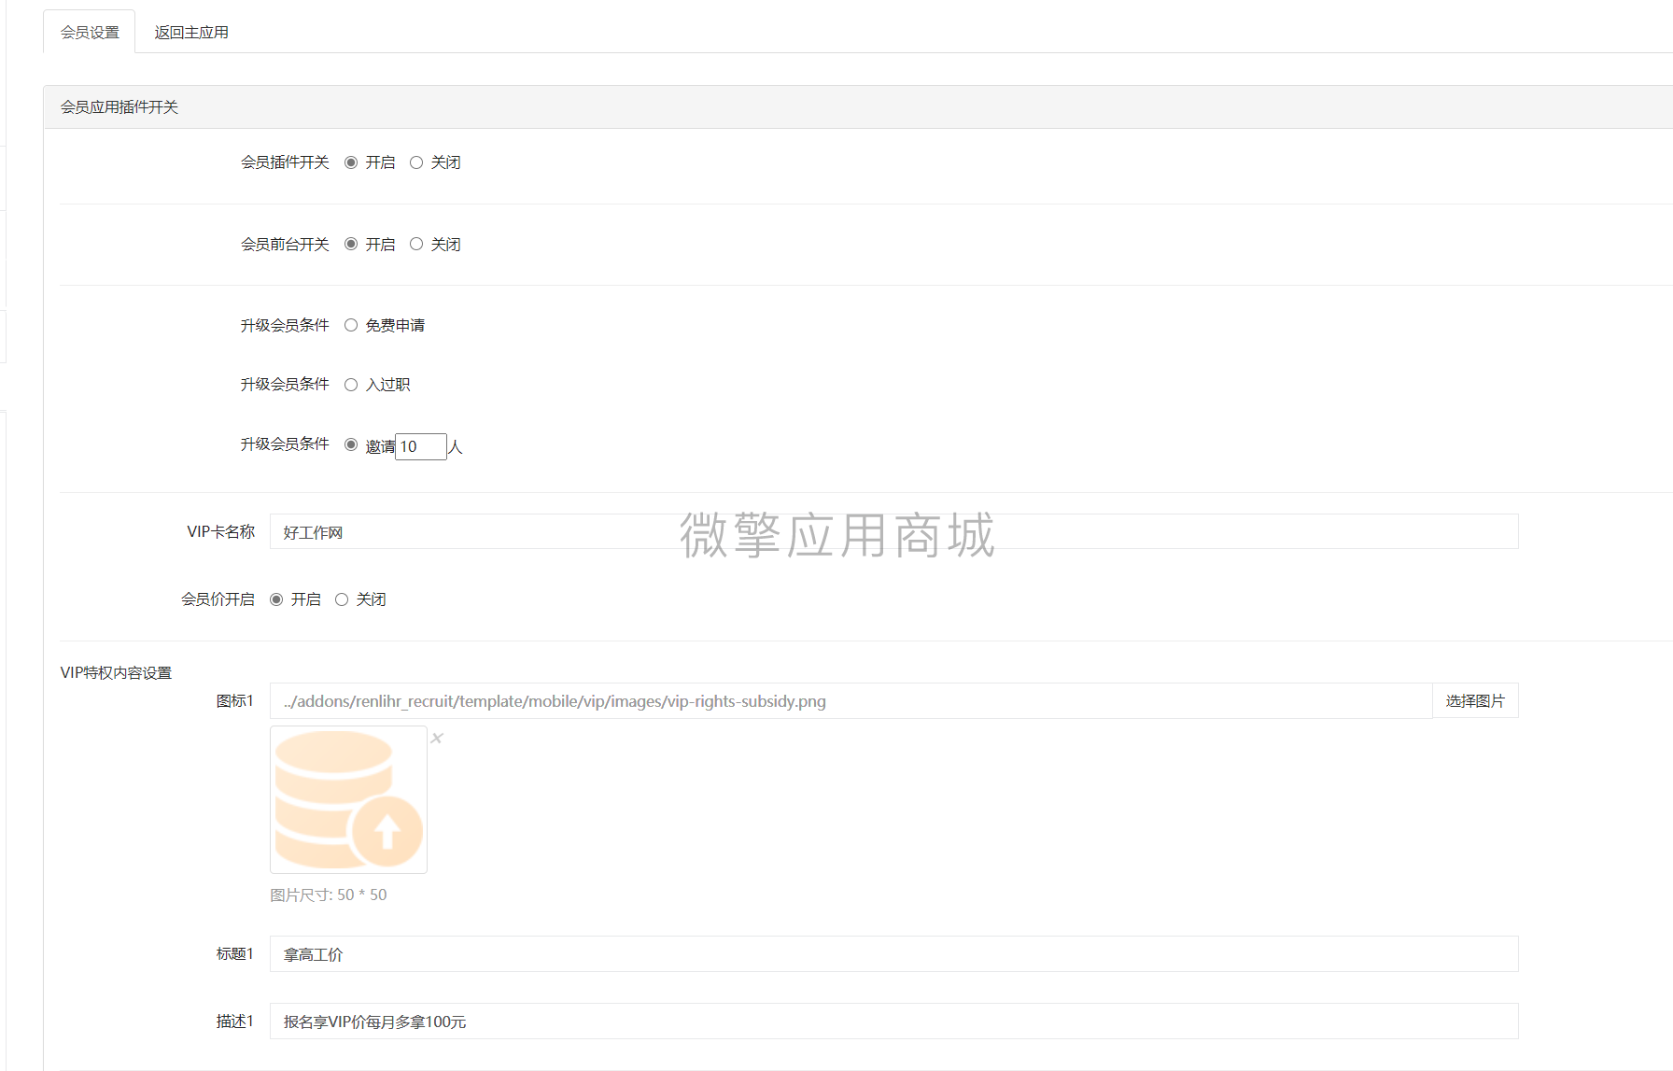Switch to the 会员设置 tab
1673x1071 pixels.
tap(90, 32)
